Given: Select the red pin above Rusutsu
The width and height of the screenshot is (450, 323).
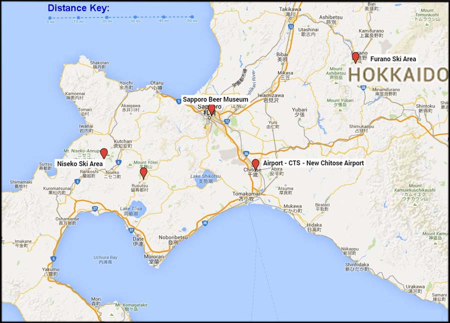Looking at the screenshot, I should [x=143, y=173].
